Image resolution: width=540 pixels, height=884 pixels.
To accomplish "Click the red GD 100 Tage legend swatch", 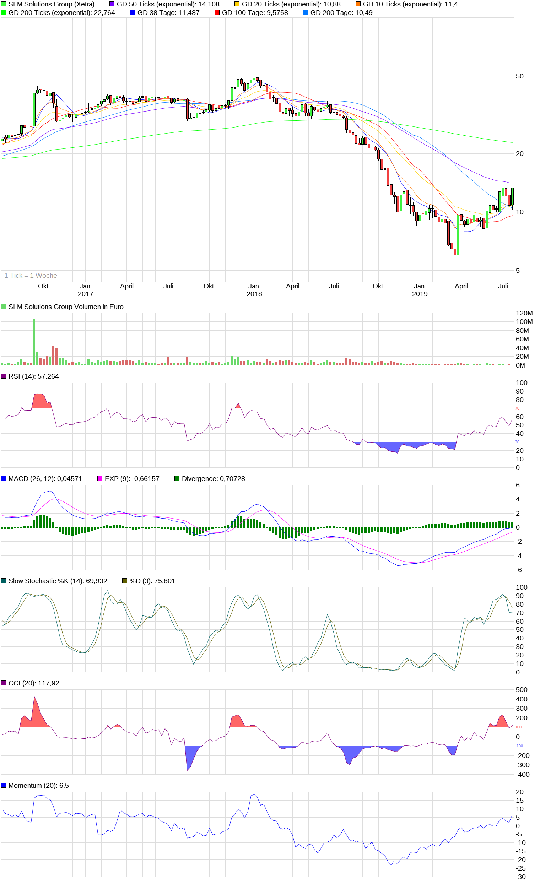I will point(217,12).
